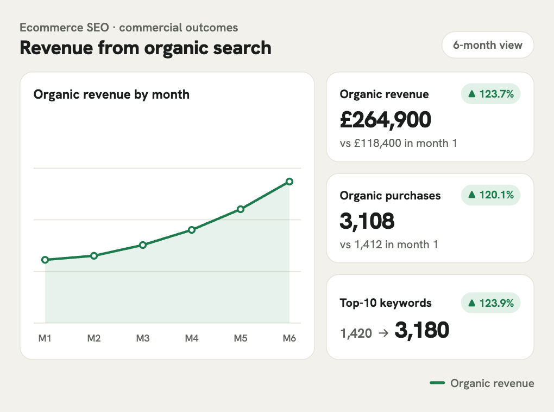Screen dimensions: 554x412
Task: Select the M2 data point on chart
Action: tap(94, 256)
